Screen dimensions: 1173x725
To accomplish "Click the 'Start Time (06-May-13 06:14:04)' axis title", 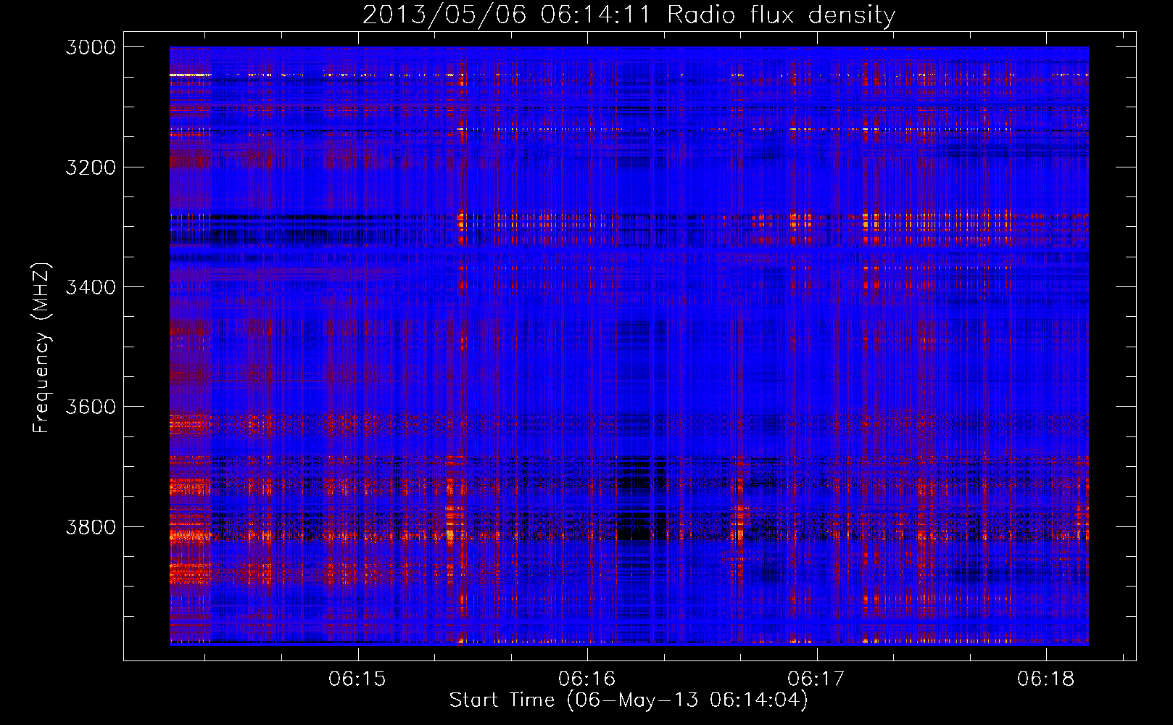I will (x=628, y=700).
